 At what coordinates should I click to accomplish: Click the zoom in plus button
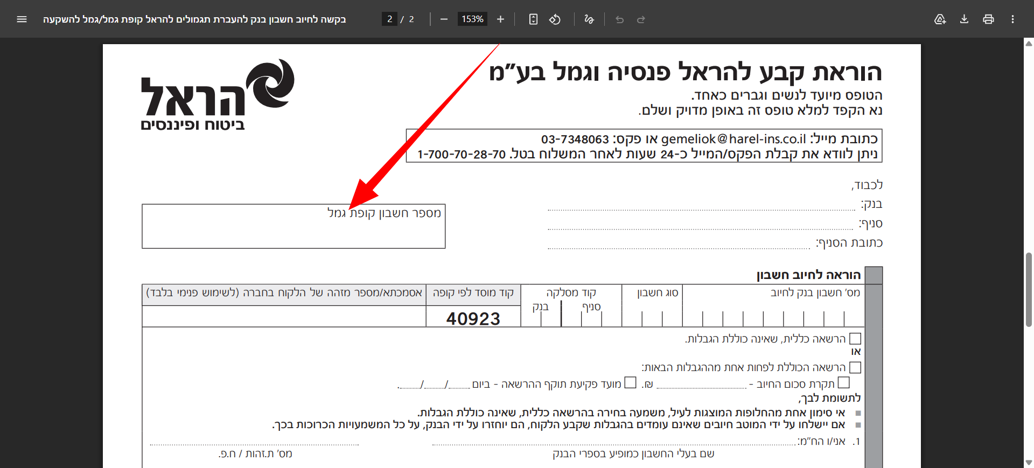500,19
